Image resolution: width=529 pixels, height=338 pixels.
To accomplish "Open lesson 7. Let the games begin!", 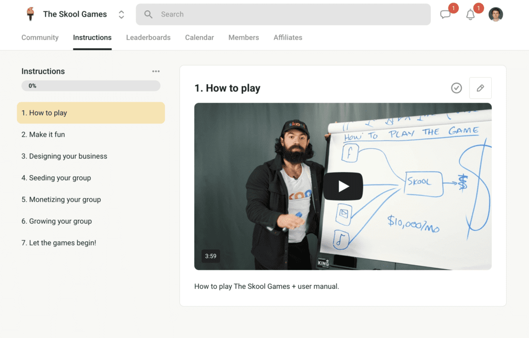I will click(59, 243).
